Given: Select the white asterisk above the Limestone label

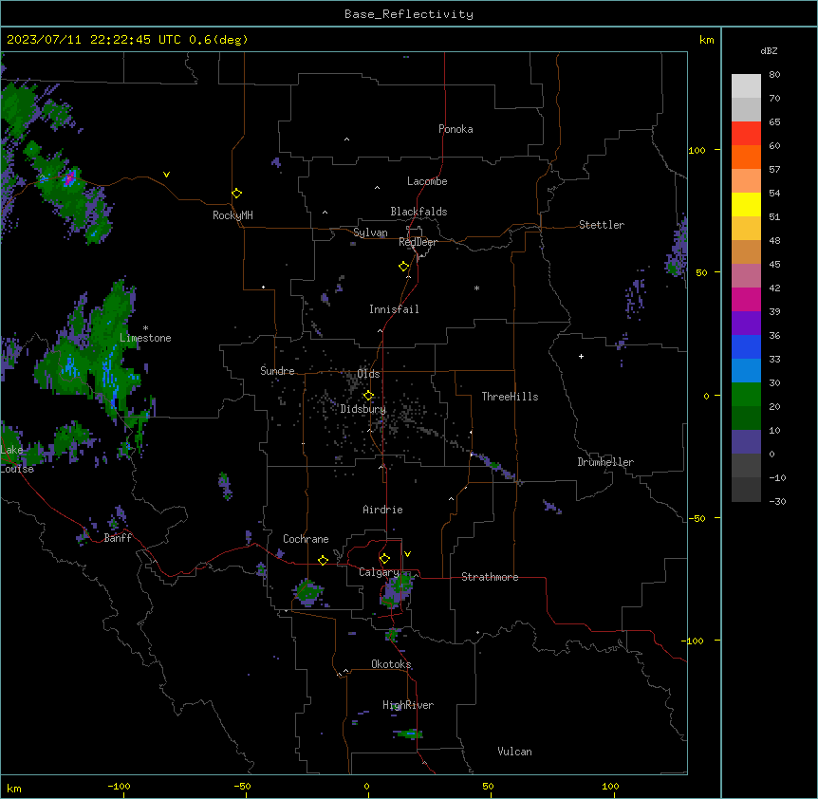Looking at the screenshot, I should (145, 328).
